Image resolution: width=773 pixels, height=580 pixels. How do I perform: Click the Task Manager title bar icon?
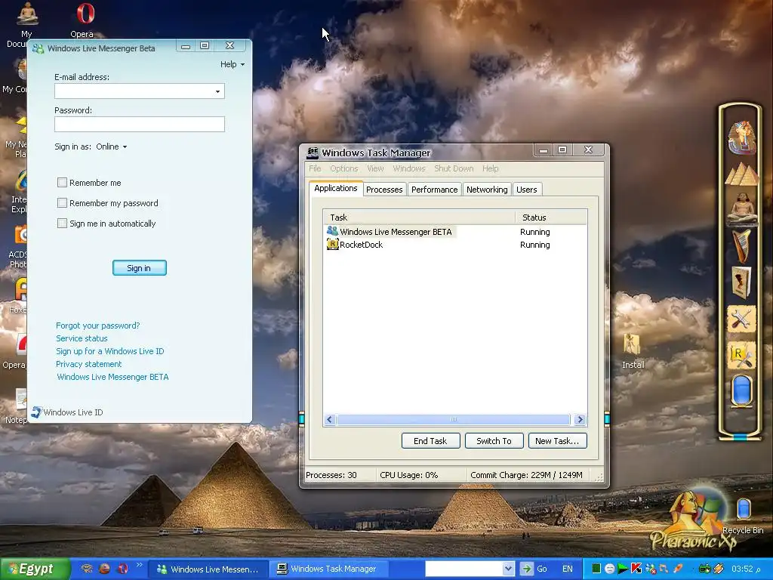point(313,153)
